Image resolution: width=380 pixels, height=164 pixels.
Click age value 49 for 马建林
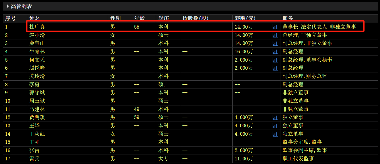137,109
